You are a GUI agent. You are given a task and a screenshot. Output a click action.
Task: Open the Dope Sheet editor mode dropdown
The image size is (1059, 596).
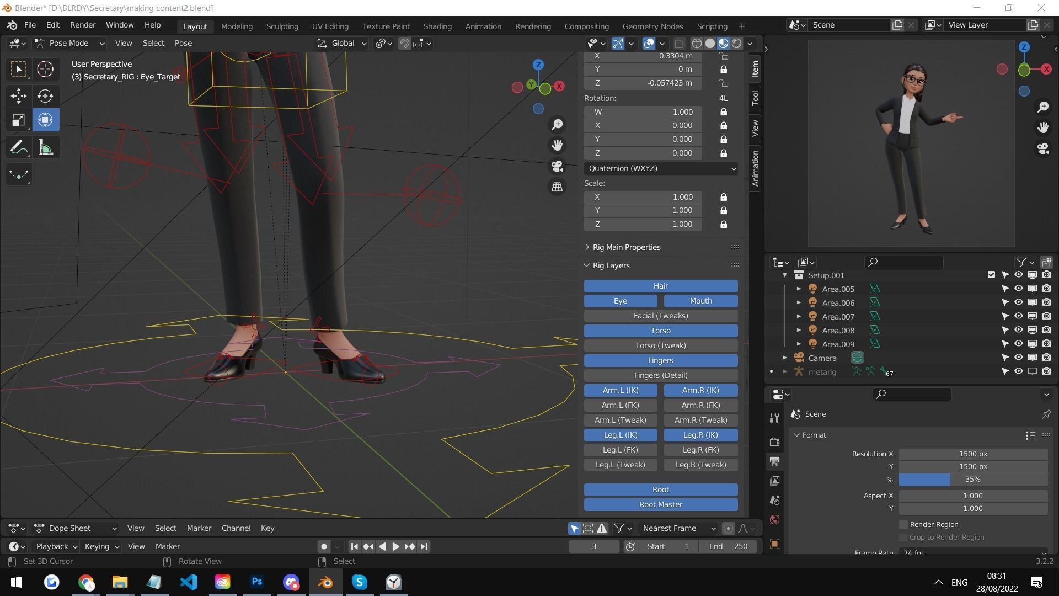coord(76,528)
